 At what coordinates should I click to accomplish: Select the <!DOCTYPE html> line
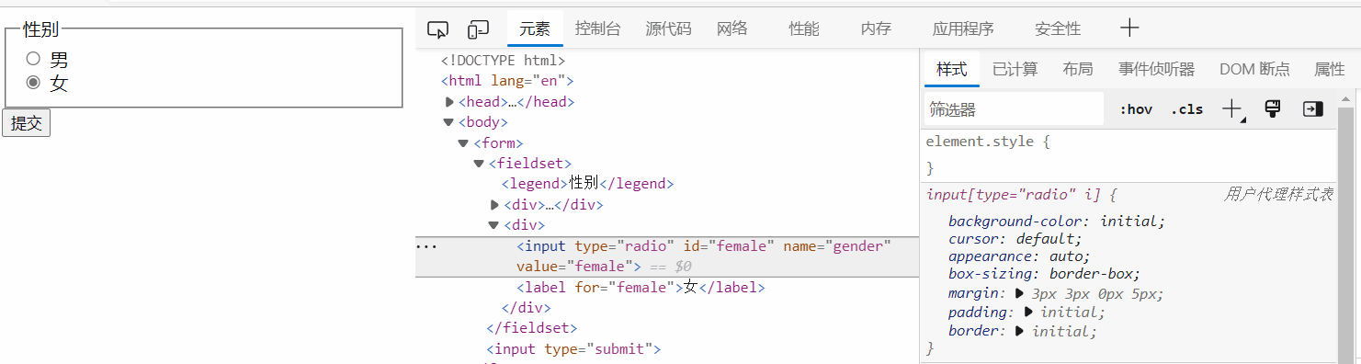pos(503,61)
